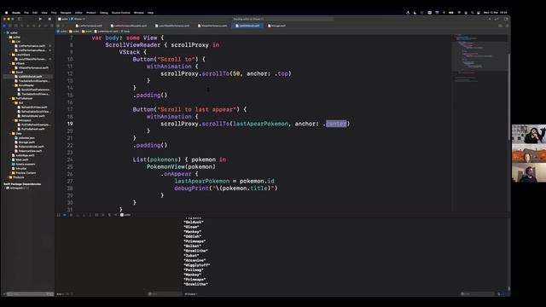Click line number 19 in the gutter
The image size is (546, 307).
[70, 124]
